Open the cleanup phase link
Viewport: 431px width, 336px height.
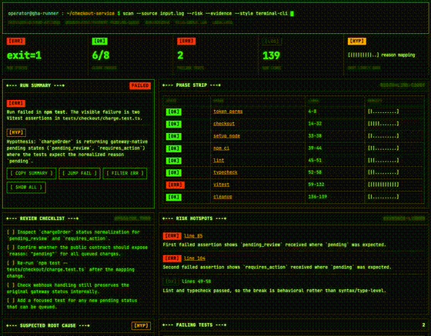[x=222, y=197]
